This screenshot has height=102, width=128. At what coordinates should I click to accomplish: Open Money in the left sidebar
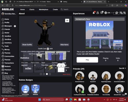point(6,49)
